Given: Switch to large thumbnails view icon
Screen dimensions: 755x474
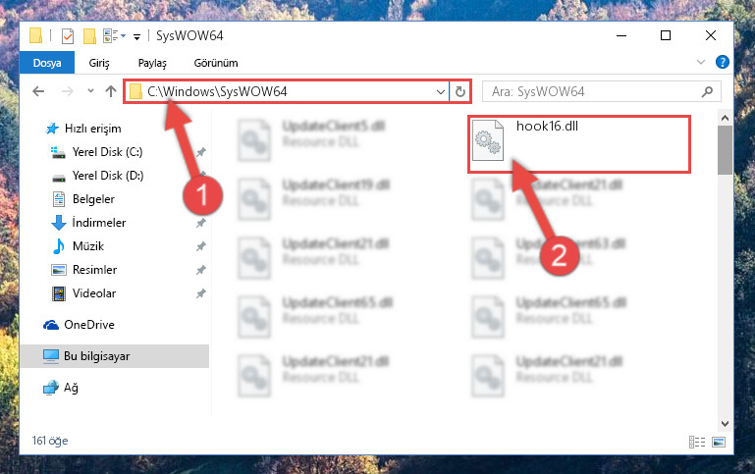Looking at the screenshot, I should (x=719, y=442).
